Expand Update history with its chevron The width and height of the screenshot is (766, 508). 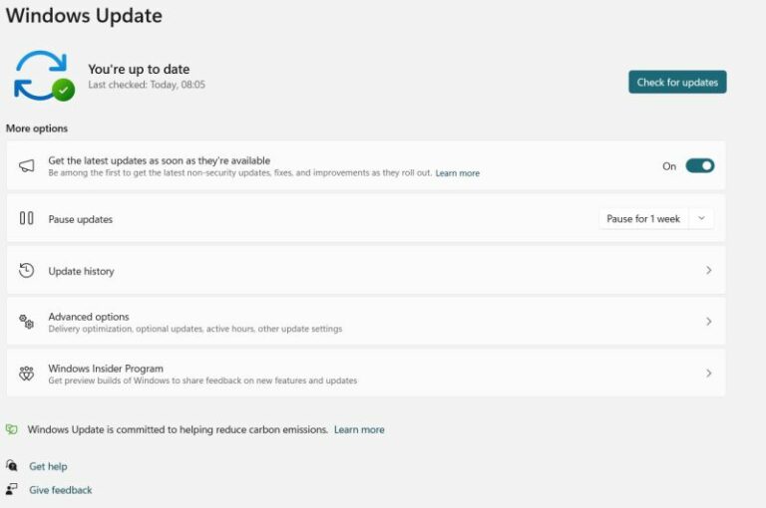pyautogui.click(x=708, y=270)
